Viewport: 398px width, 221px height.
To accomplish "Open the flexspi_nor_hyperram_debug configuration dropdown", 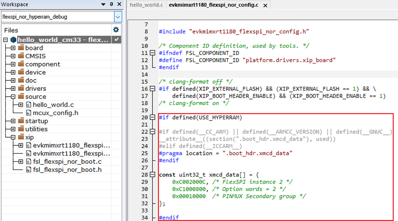I will (x=118, y=17).
